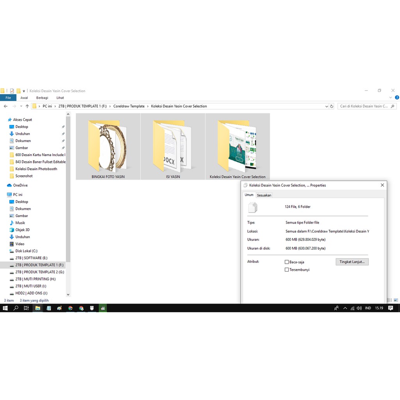The height and width of the screenshot is (400, 400).
Task: Refresh the current folder view
Action: pyautogui.click(x=332, y=106)
